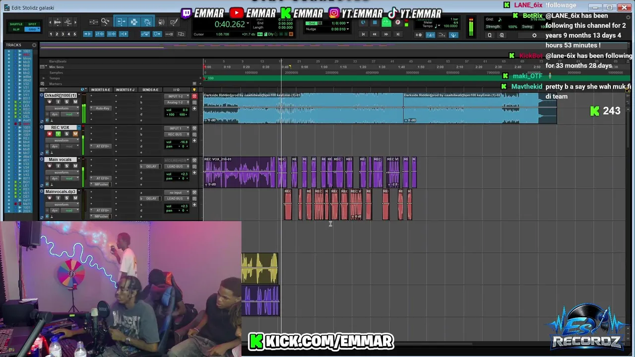Solo the DrksdR track
Screen dimensions: 635x357
66,102
